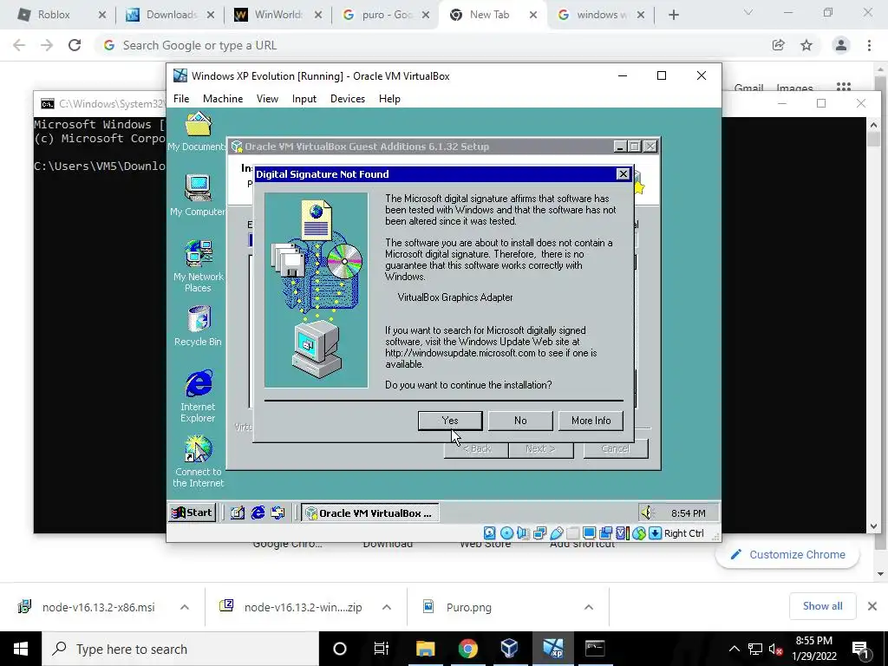
Task: Close the Downloads tab
Action: pyautogui.click(x=211, y=16)
